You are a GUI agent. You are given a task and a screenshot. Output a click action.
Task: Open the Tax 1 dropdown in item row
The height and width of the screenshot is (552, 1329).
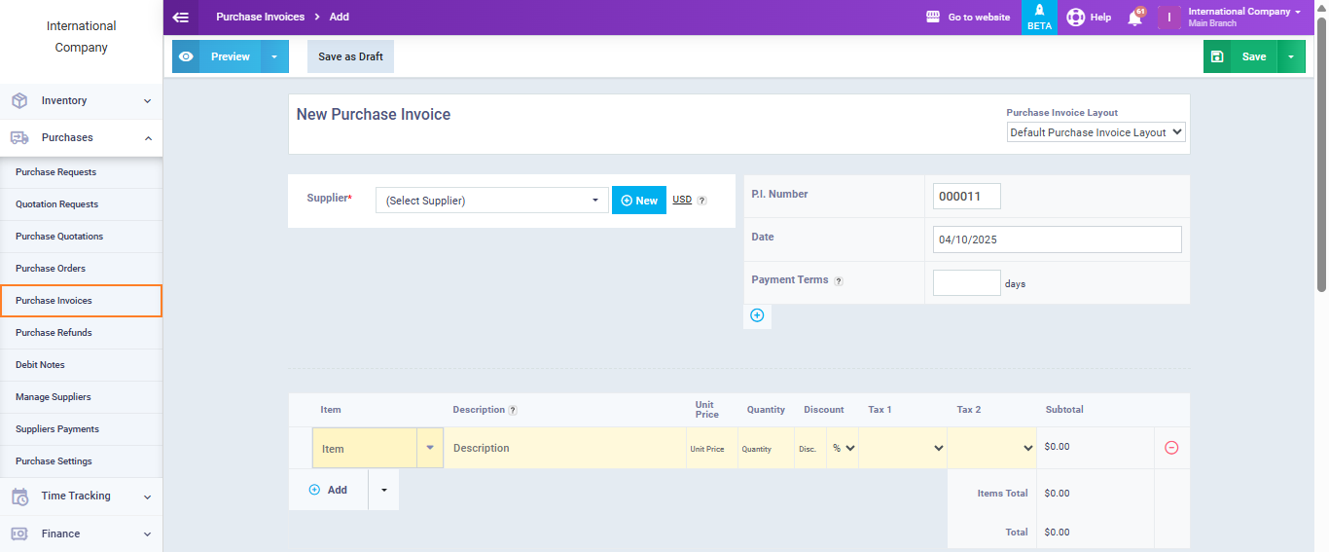(x=902, y=448)
